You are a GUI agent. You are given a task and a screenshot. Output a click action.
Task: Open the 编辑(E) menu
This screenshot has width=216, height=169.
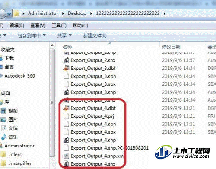pyautogui.click(x=17, y=25)
